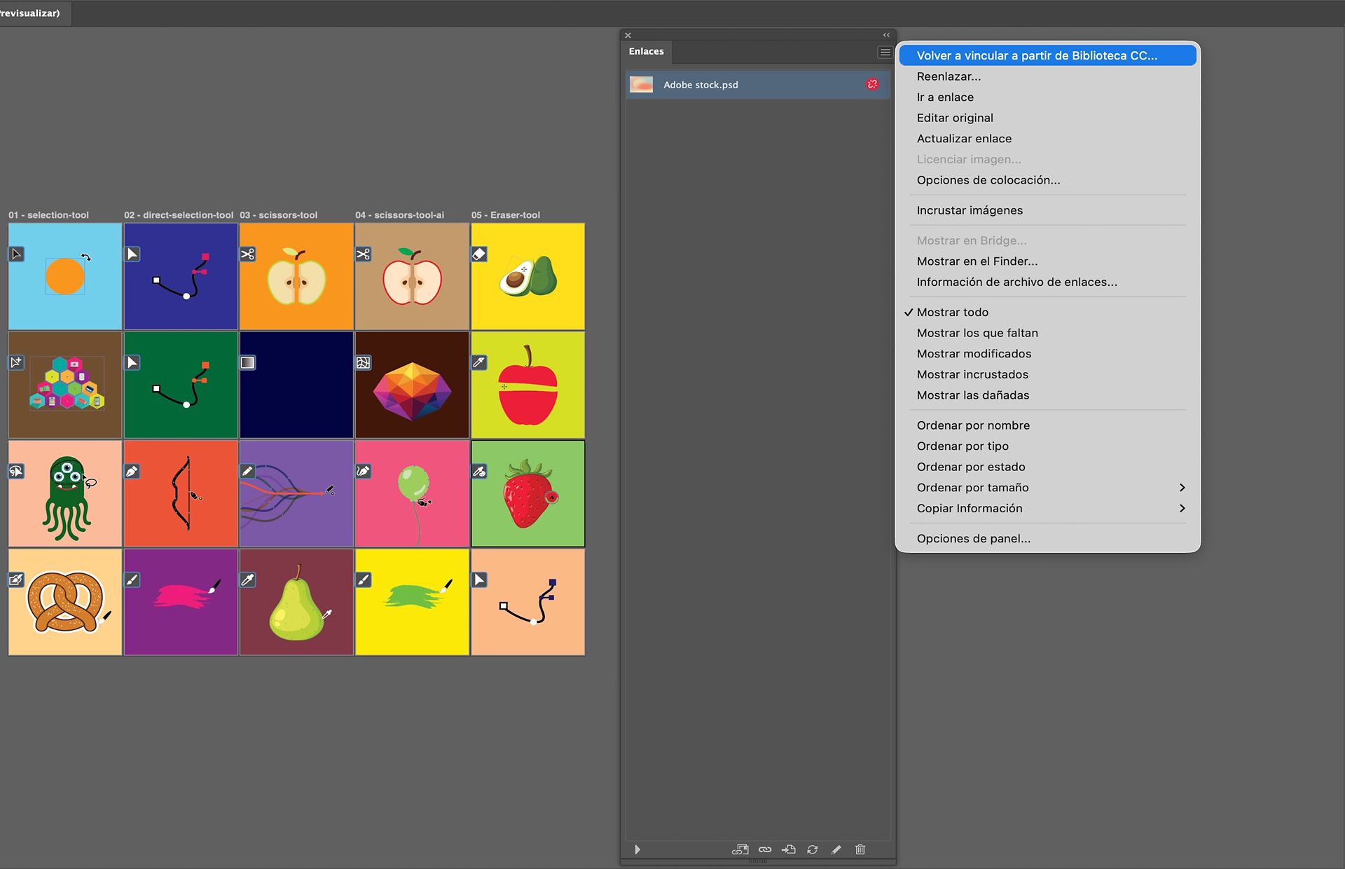
Task: Select the Adobe stock.psd link name
Action: pos(701,85)
